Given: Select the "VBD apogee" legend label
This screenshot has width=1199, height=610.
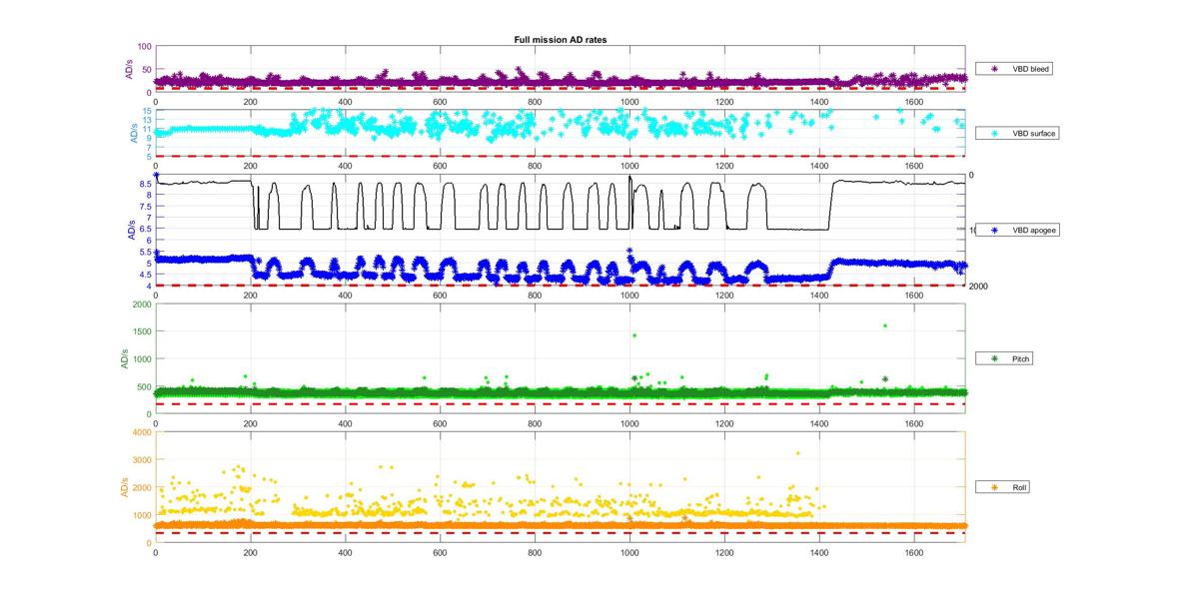Looking at the screenshot, I should (1034, 230).
